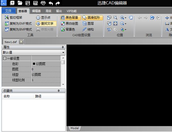This screenshot has height=132, width=172.
Task: Click the 色彩 color value 以图层
Action: coord(46,64)
